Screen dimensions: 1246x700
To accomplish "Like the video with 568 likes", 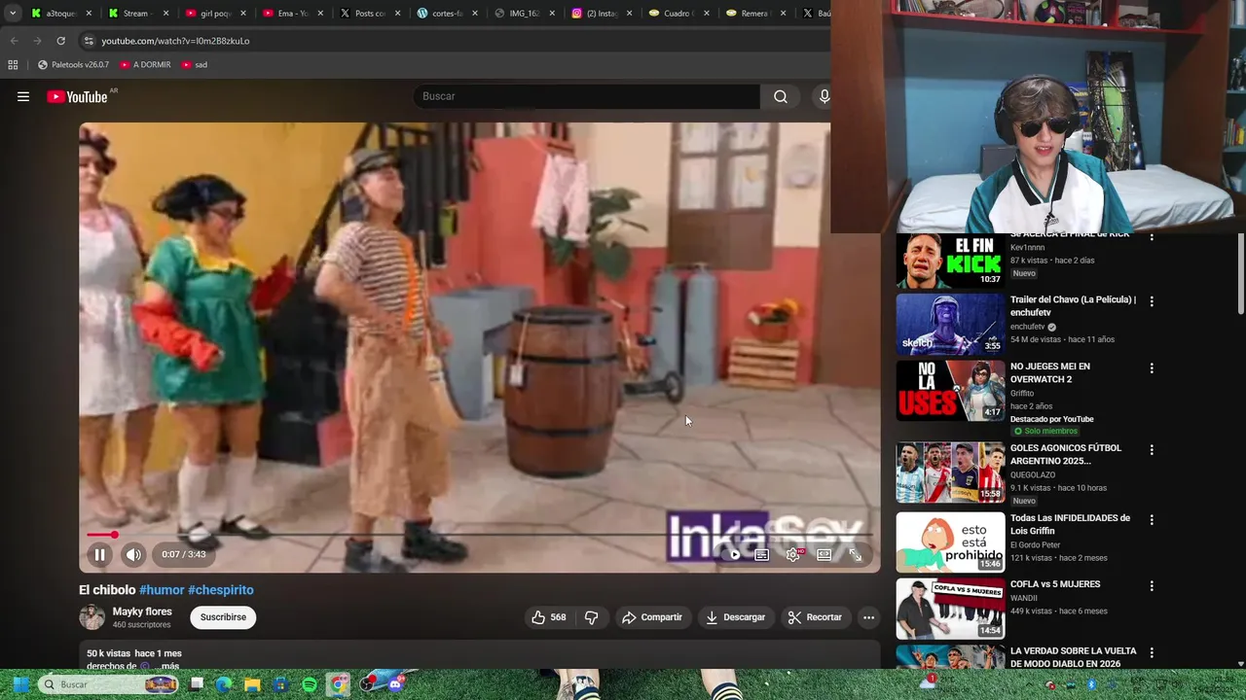I will click(548, 617).
